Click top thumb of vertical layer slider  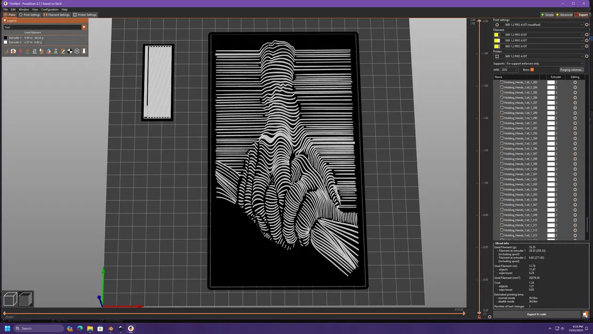pos(479,20)
